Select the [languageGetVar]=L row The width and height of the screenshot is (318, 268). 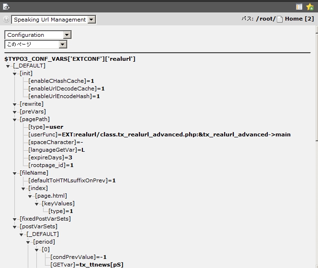click(57, 150)
